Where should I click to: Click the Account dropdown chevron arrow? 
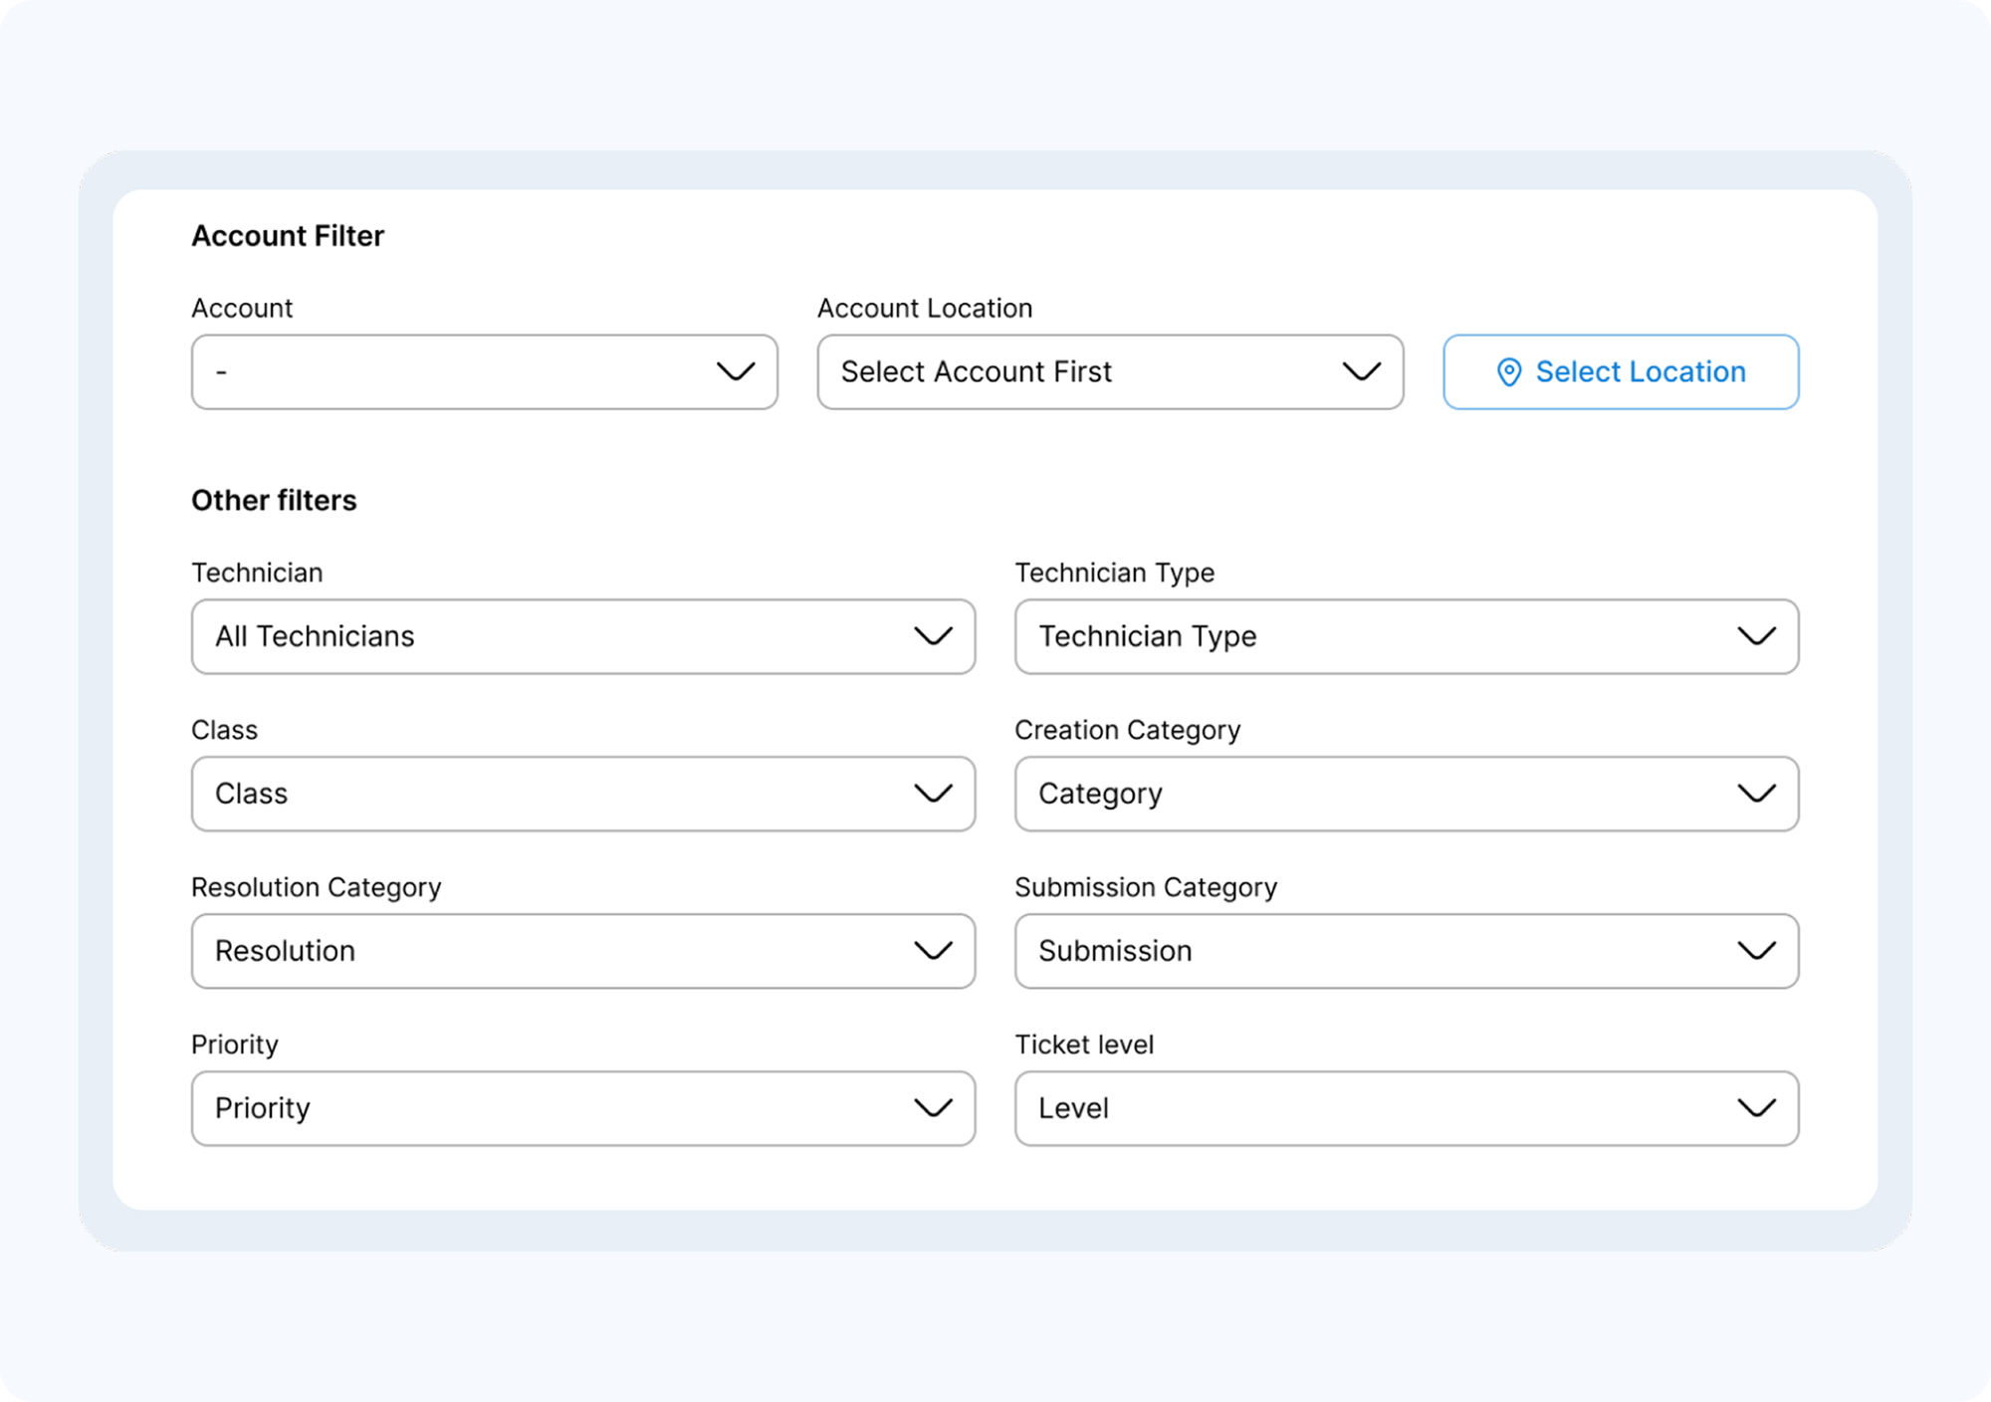coord(736,371)
